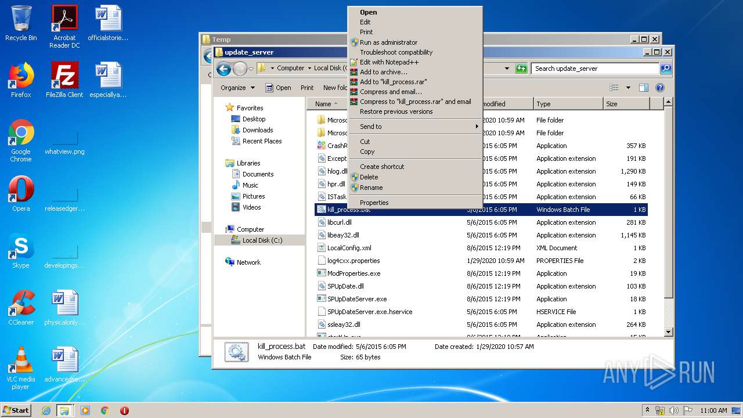This screenshot has width=743, height=418.
Task: Open Explorer help question mark icon
Action: click(x=659, y=88)
